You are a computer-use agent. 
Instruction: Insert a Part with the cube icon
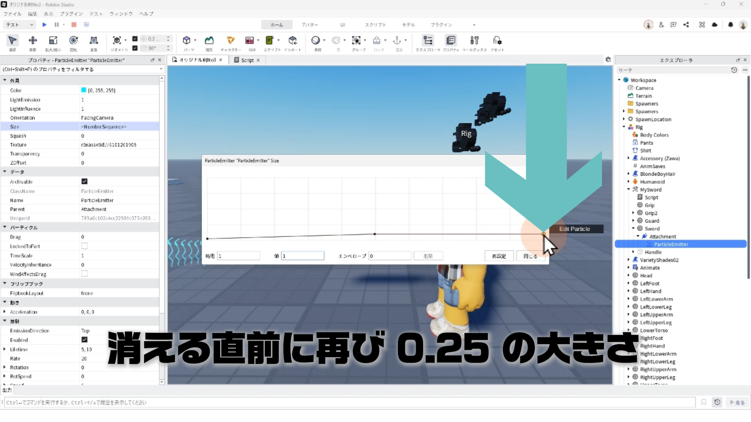pyautogui.click(x=187, y=41)
